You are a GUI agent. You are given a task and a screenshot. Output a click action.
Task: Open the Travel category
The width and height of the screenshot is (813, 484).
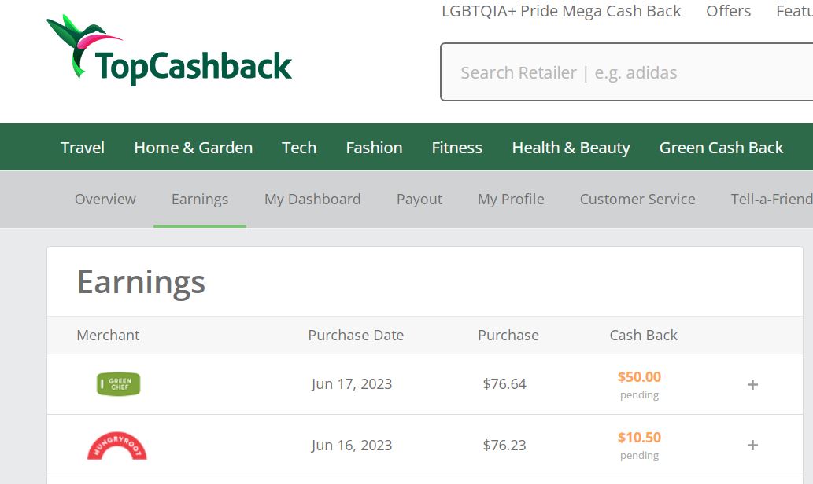83,148
